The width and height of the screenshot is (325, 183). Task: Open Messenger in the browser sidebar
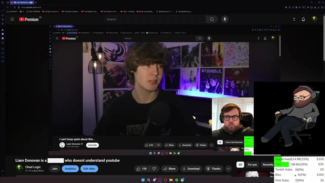coord(3,38)
